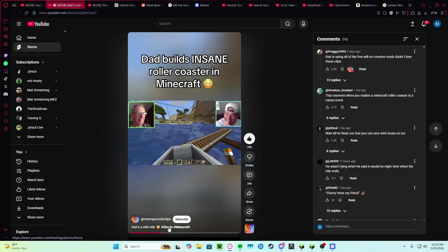The image size is (448, 252).
Task: Dislike the Amature_Amatuer comment
Action: coord(342,107)
